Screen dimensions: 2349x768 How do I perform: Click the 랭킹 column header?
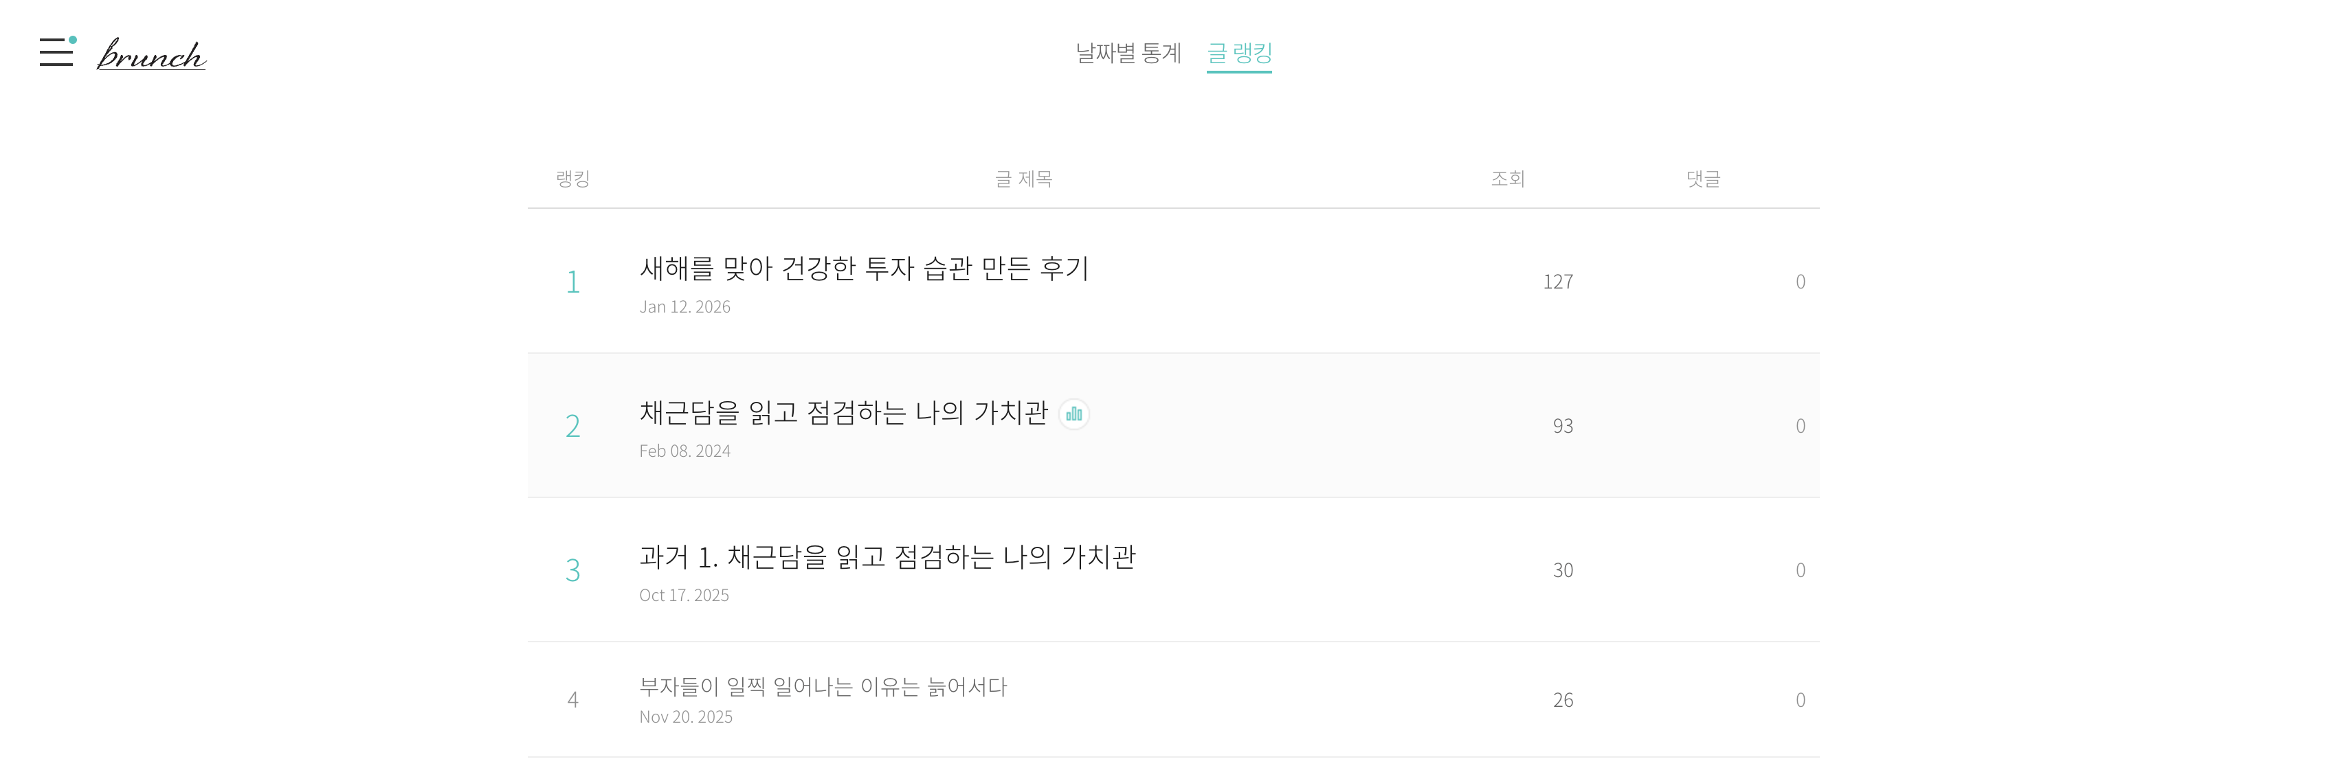pyautogui.click(x=572, y=179)
